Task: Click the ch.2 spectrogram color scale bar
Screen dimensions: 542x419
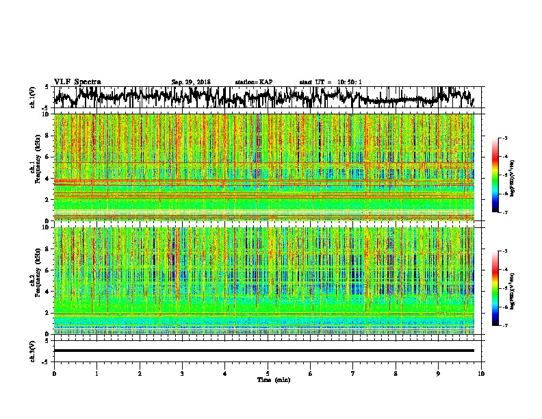Action: coord(495,288)
